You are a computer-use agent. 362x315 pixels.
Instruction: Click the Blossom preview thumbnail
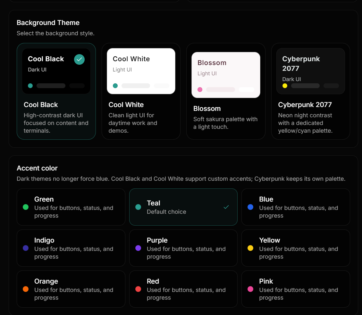coord(226,75)
